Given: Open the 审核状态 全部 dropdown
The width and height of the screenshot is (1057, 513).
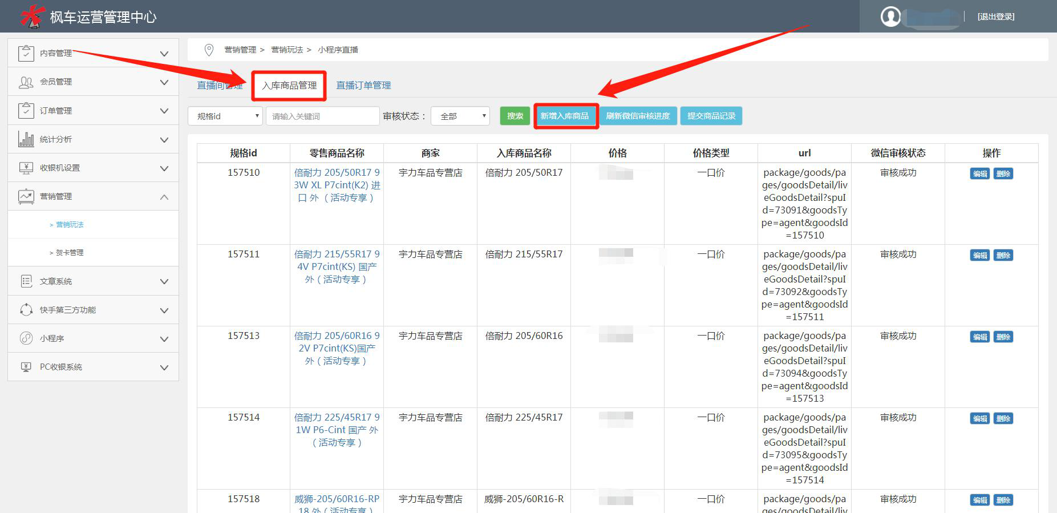Looking at the screenshot, I should (x=460, y=116).
